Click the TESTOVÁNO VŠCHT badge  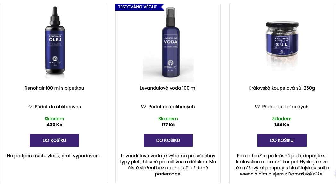[138, 7]
